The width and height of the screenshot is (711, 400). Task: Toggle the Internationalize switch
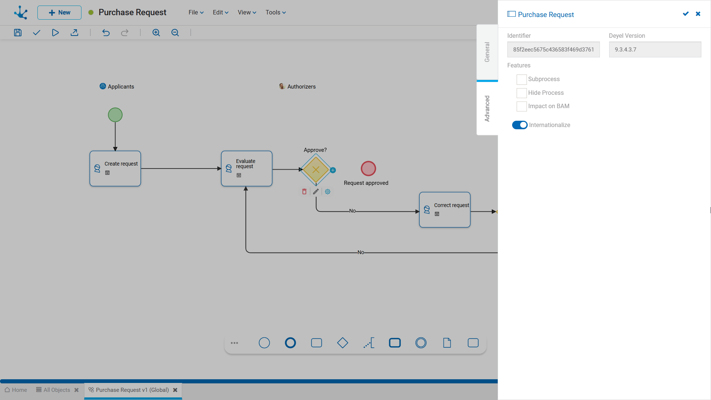pyautogui.click(x=520, y=125)
